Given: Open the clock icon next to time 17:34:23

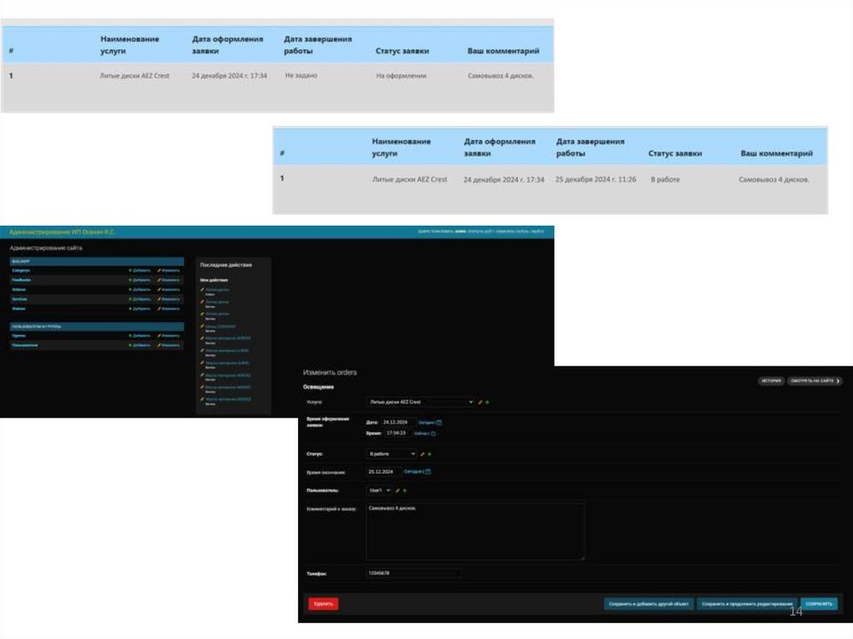Looking at the screenshot, I should coord(433,434).
